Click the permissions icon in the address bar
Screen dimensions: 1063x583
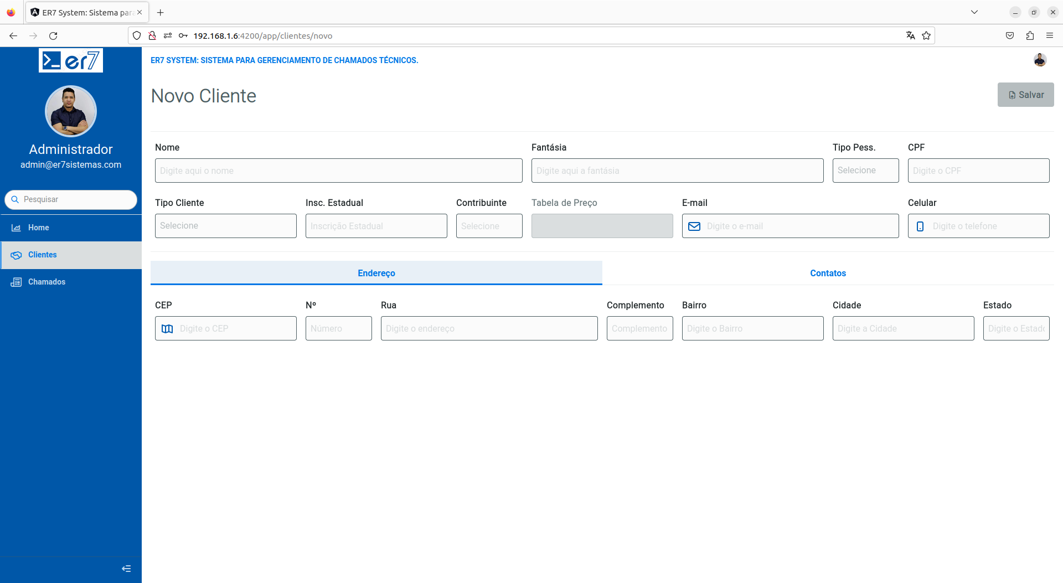point(168,35)
